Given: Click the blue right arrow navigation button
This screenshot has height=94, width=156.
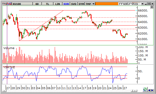Looking at the screenshot, I should (x=152, y=90).
